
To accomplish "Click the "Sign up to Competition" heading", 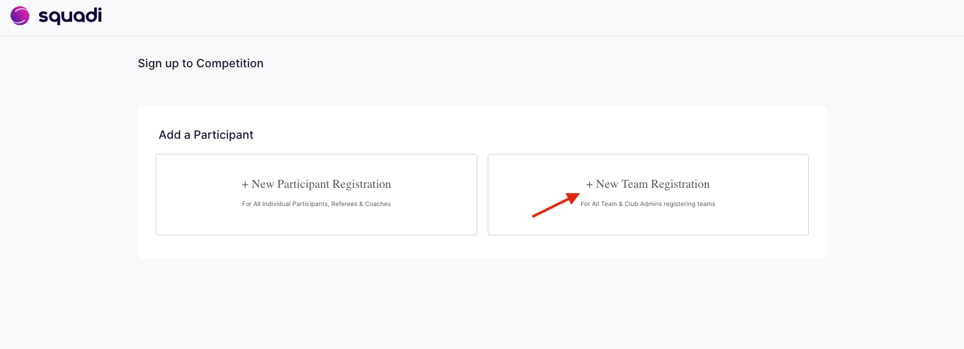I will point(201,64).
